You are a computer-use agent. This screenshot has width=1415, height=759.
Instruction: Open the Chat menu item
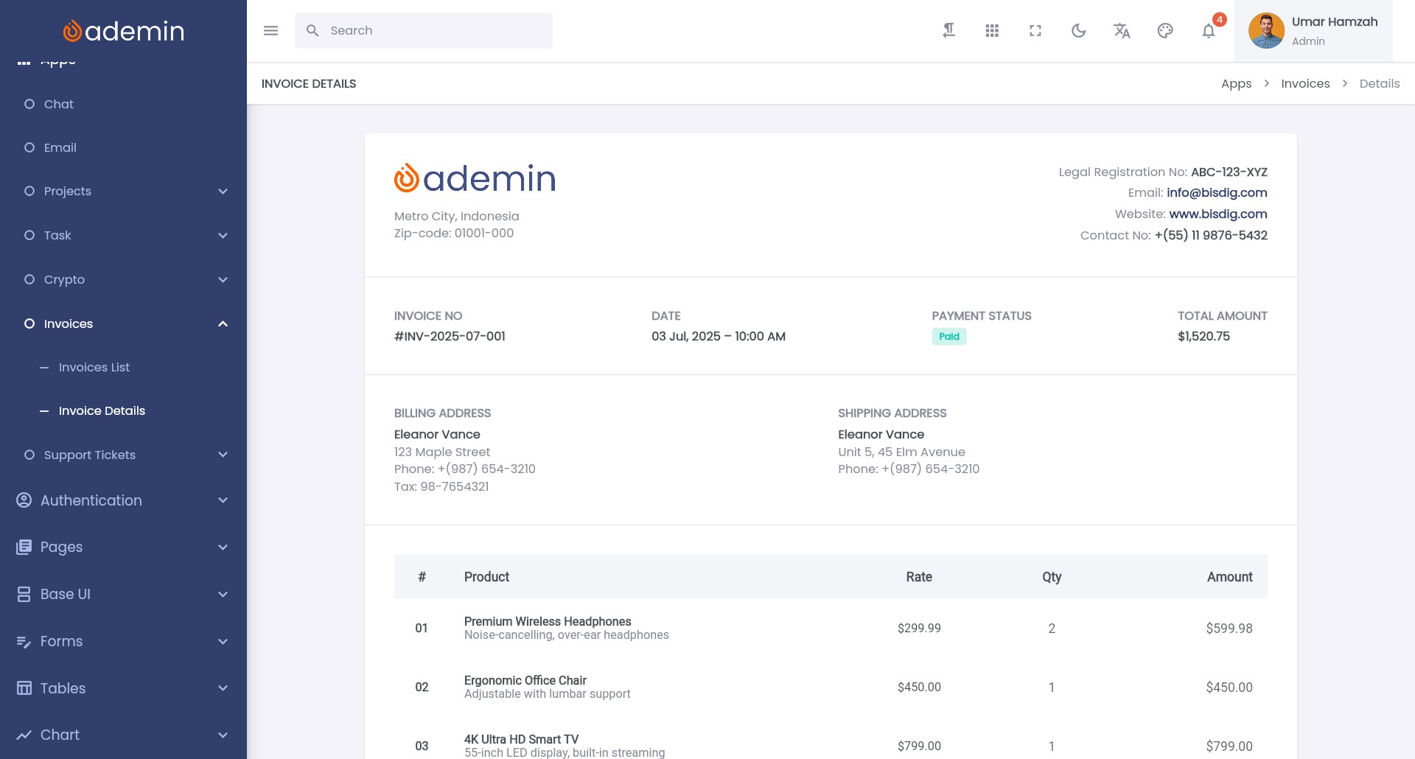click(x=59, y=105)
